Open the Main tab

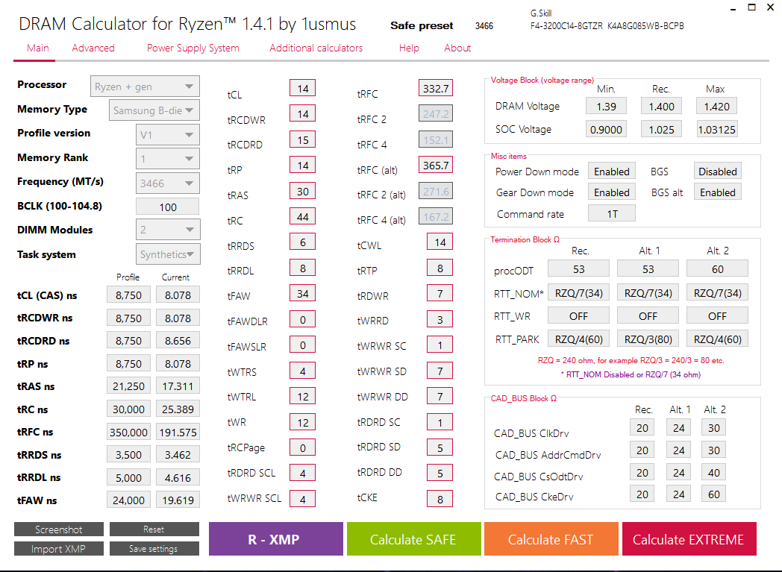point(38,48)
